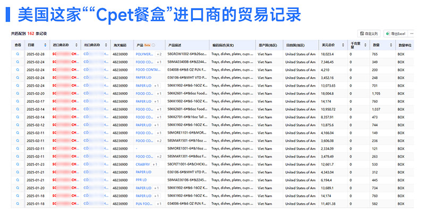Sort by 进口商名称 column arrows
The height and width of the screenshot is (214, 425).
pos(76,45)
